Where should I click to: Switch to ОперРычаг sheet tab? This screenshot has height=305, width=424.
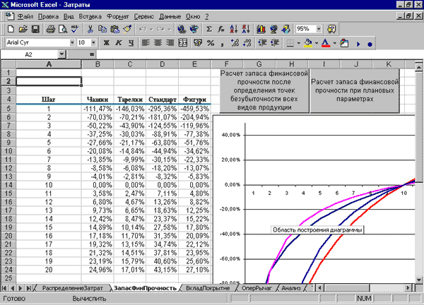pyautogui.click(x=257, y=288)
